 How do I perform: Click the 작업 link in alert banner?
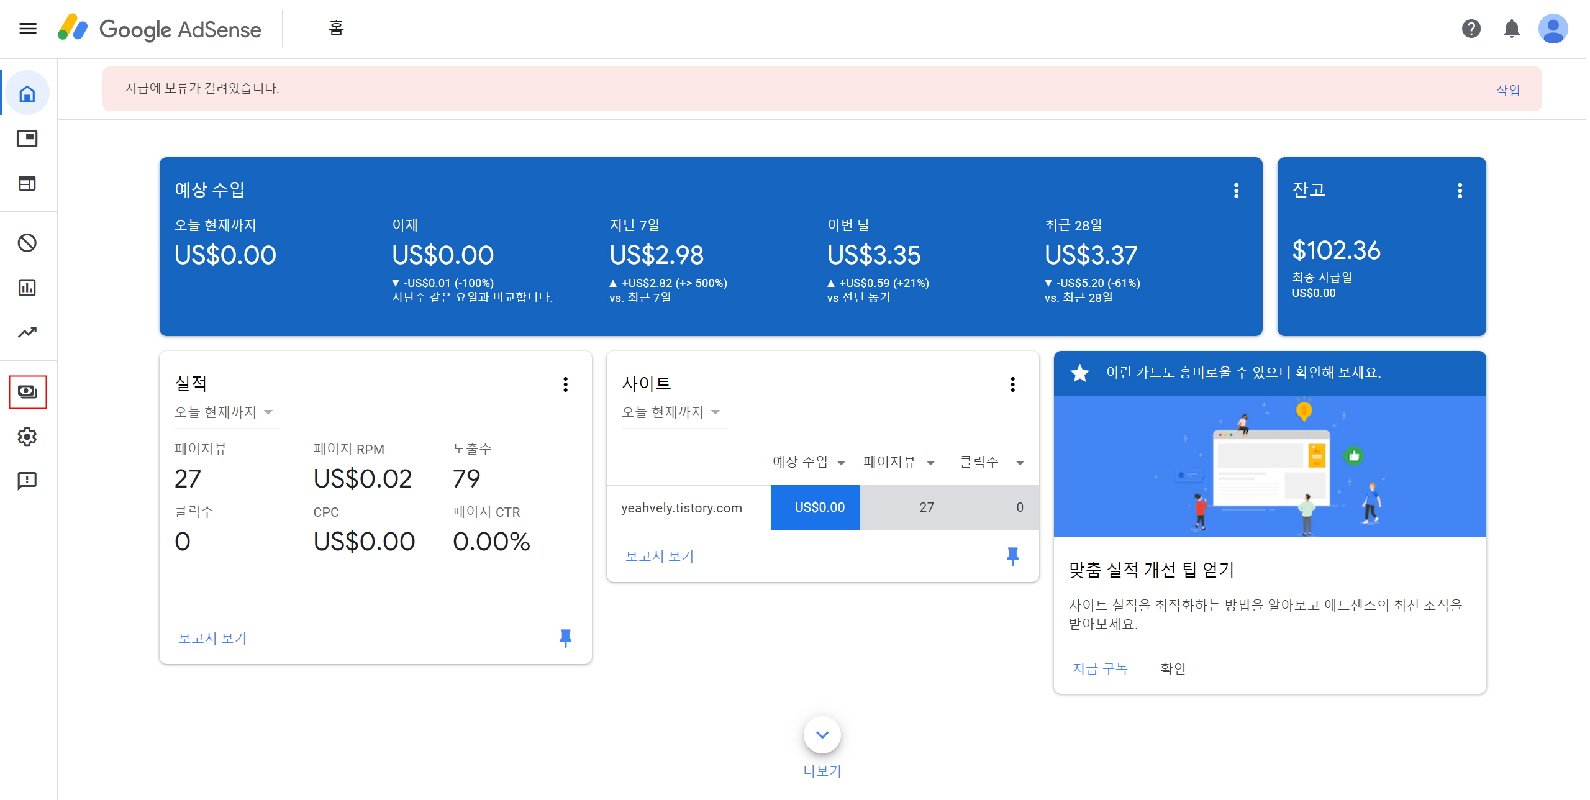tap(1507, 89)
